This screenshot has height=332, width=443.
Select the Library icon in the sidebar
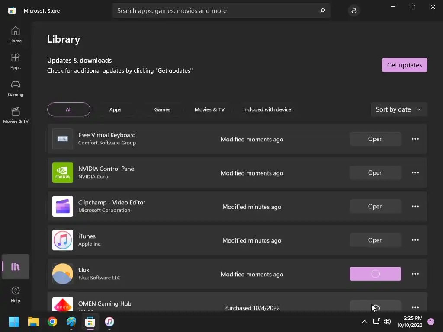tap(16, 266)
